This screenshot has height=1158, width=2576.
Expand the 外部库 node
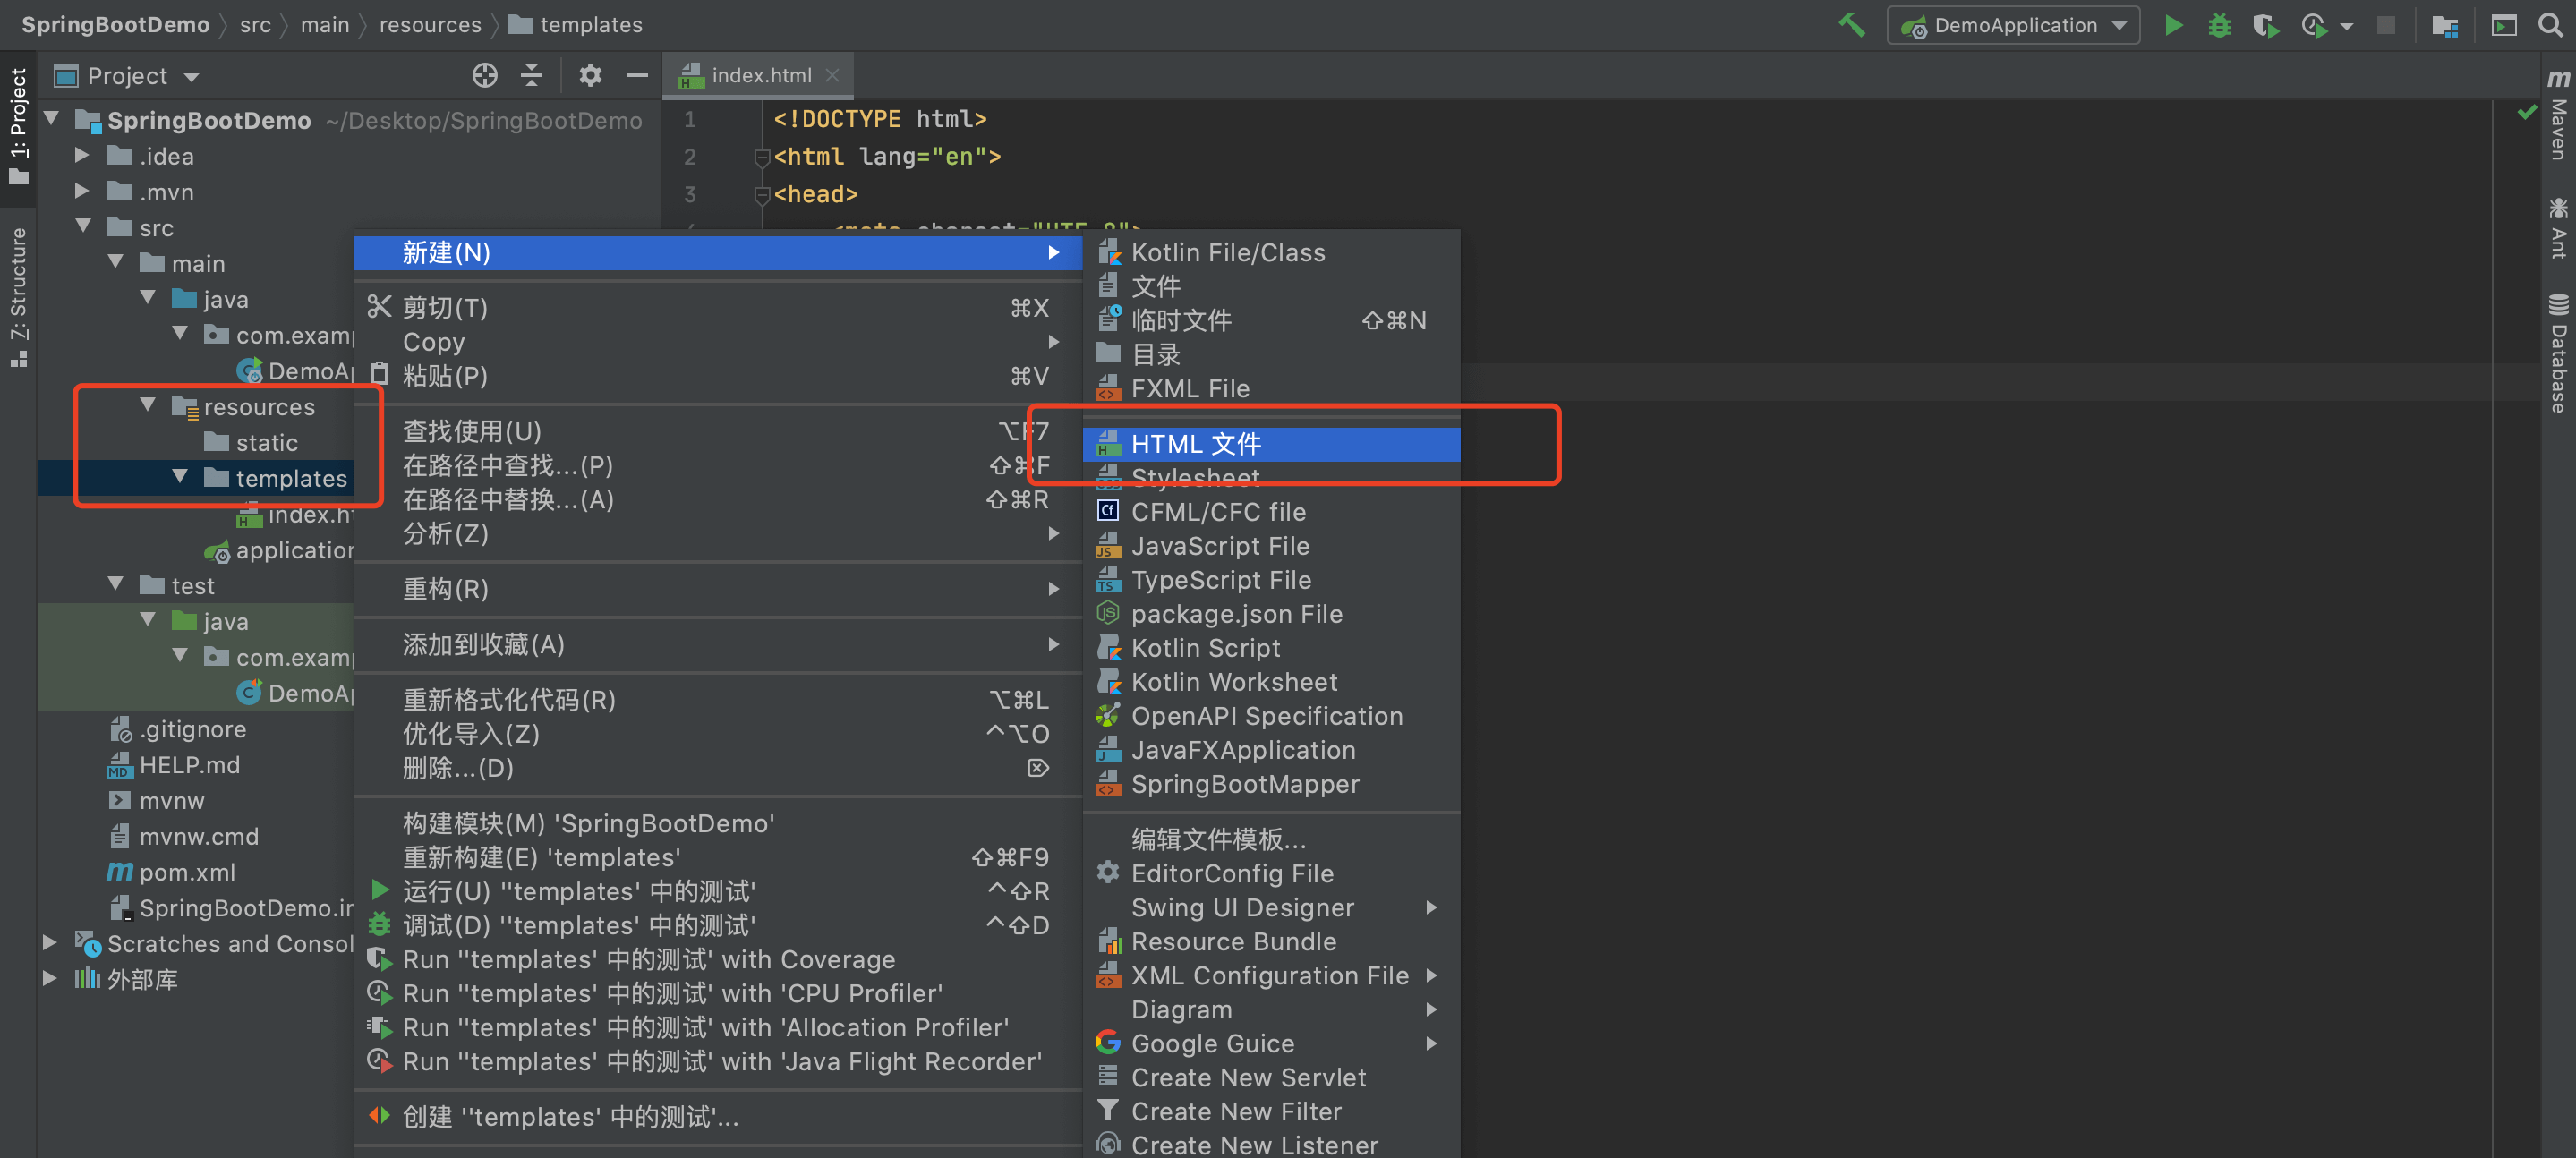tap(49, 979)
